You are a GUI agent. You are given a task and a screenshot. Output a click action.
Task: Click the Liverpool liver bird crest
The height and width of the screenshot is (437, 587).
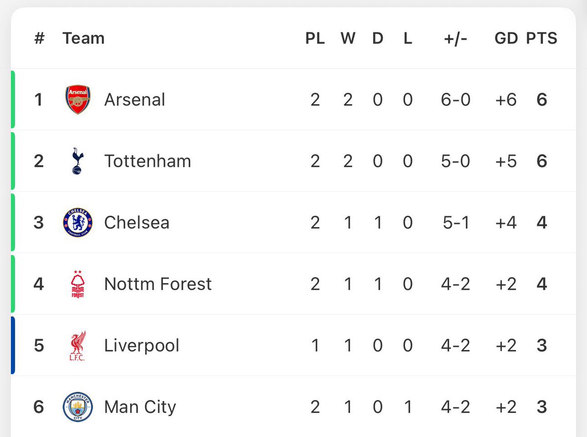78,345
